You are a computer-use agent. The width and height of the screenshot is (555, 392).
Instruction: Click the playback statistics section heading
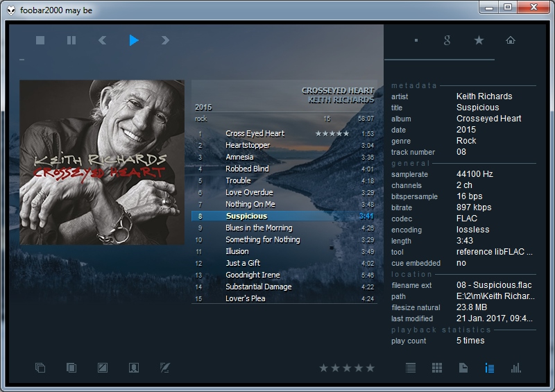tap(441, 330)
